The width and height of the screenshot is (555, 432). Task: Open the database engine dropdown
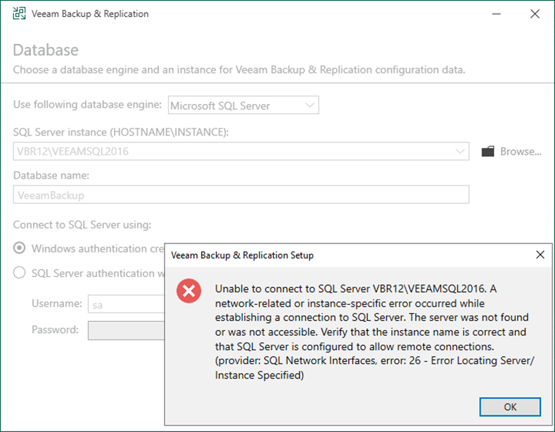[x=244, y=105]
